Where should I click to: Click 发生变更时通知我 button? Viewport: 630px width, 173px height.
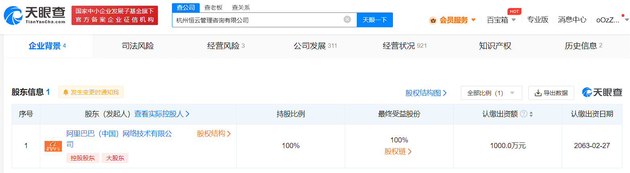91,92
